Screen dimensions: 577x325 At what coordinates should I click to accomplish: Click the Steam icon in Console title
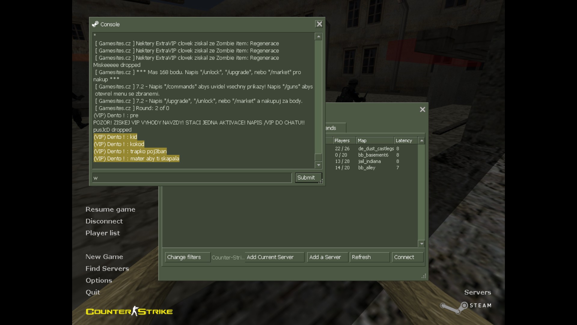click(95, 24)
